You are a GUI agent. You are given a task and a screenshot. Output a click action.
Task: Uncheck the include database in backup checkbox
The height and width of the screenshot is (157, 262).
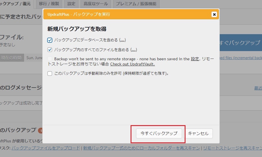[50, 40]
